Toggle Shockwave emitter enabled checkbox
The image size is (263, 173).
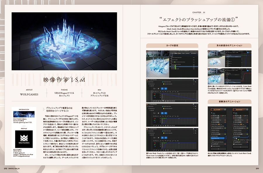coord(235,110)
